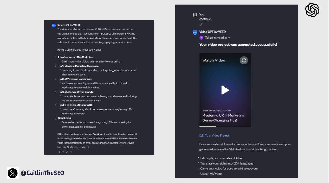Open the 'Edit Your Video Project' link

214,135
